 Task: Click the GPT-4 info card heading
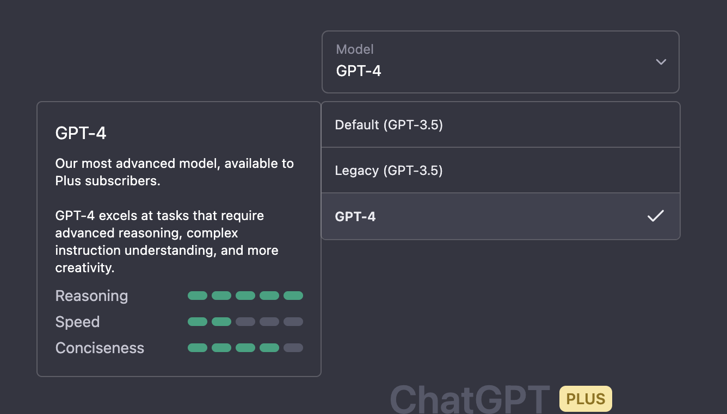(81, 133)
